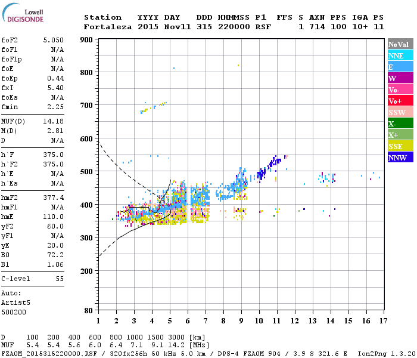The height and width of the screenshot is (358, 417).
Task: Select the X- dark green legend swatch
Action: point(400,124)
